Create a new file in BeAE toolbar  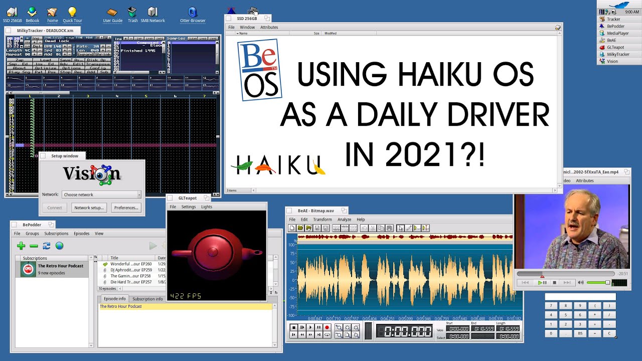[x=292, y=228]
